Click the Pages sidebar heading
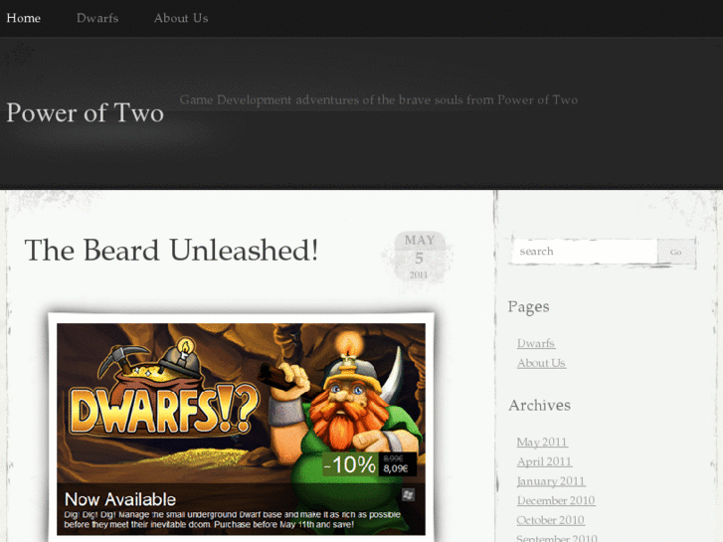 pyautogui.click(x=528, y=306)
